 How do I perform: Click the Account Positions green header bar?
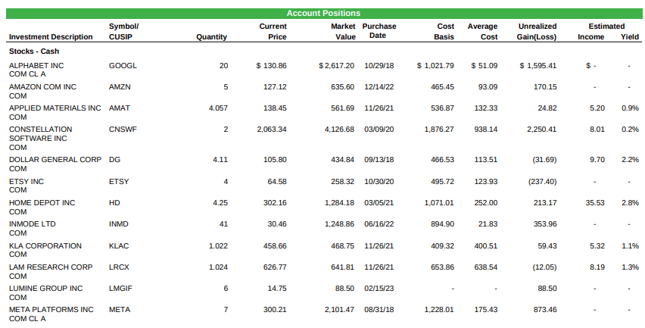click(322, 13)
